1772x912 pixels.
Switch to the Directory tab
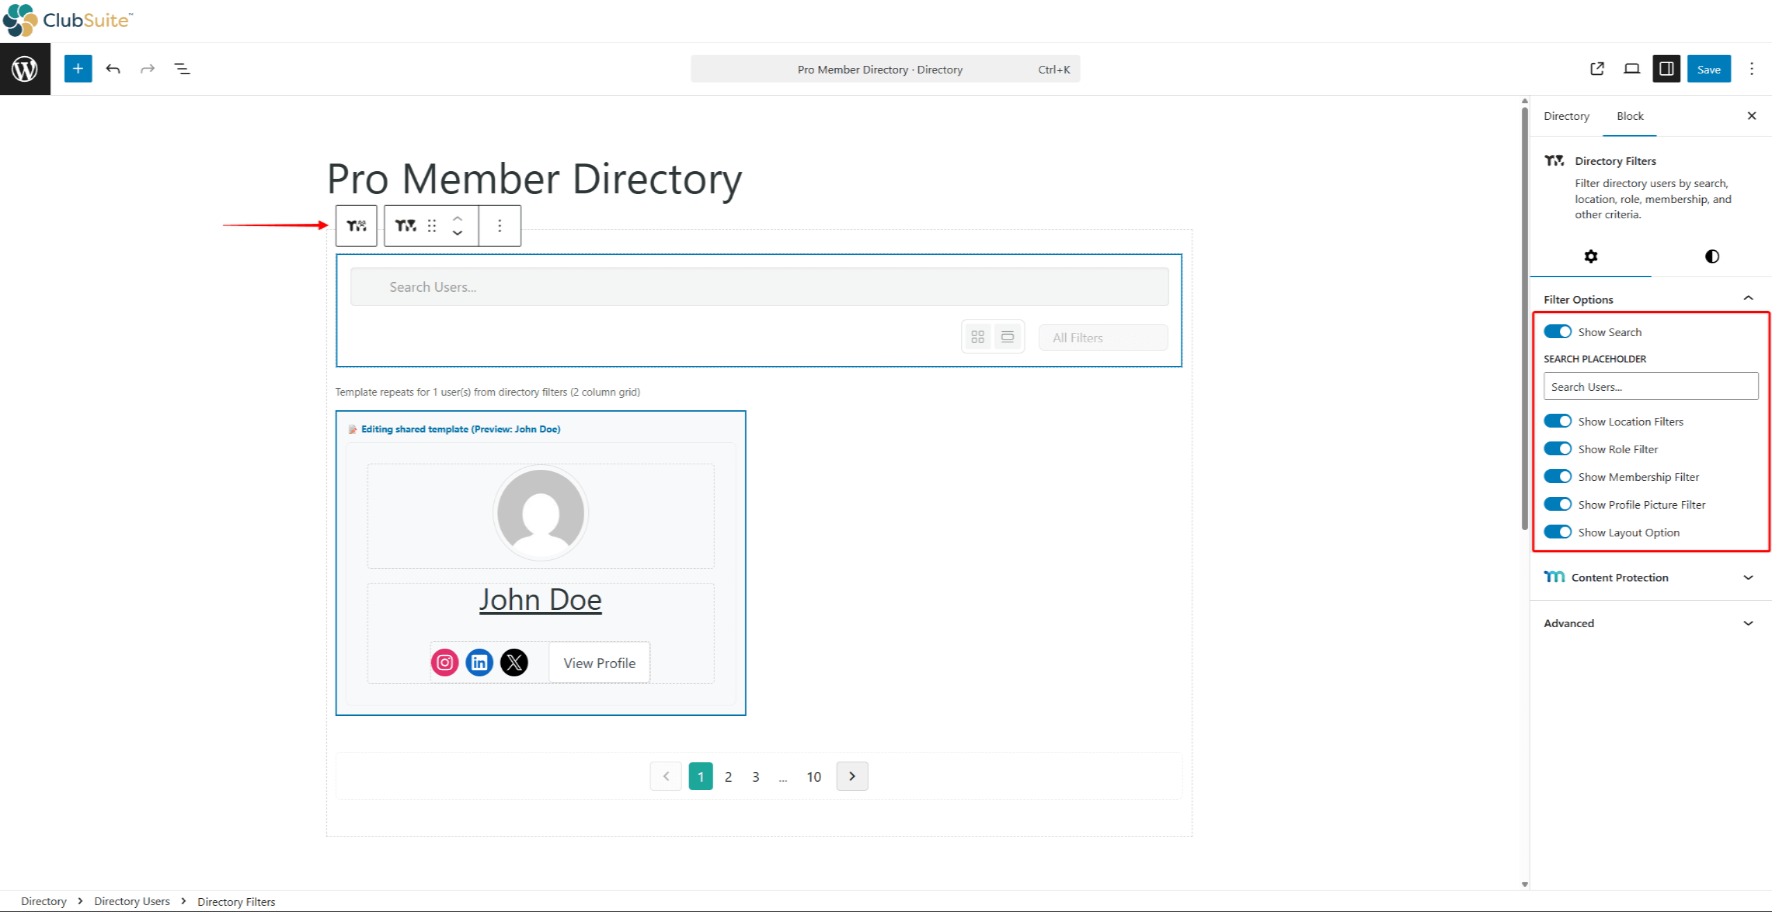1566,116
